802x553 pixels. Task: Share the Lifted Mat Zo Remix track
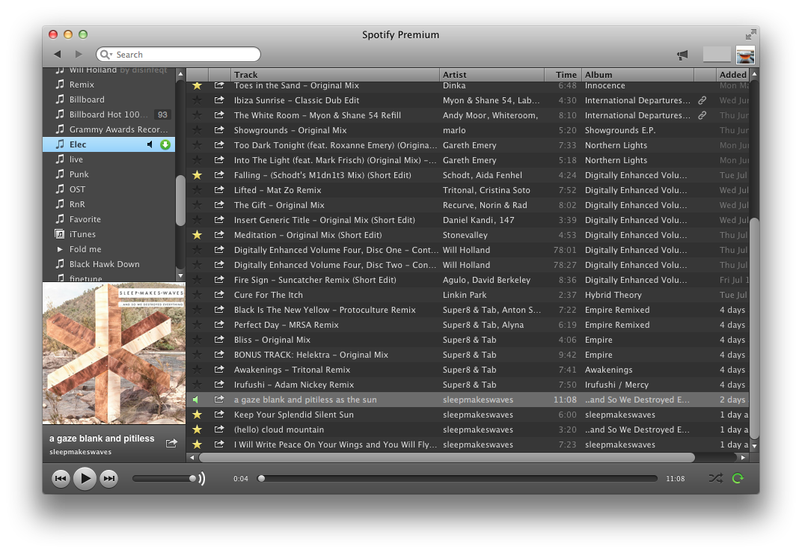point(219,190)
